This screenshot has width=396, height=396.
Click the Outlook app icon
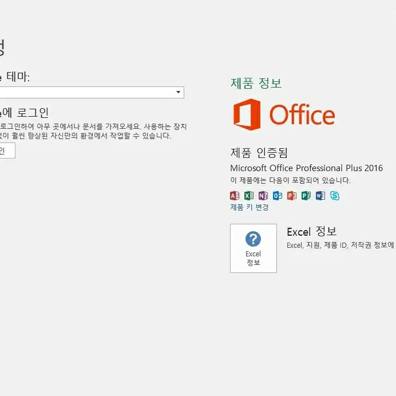click(x=278, y=196)
